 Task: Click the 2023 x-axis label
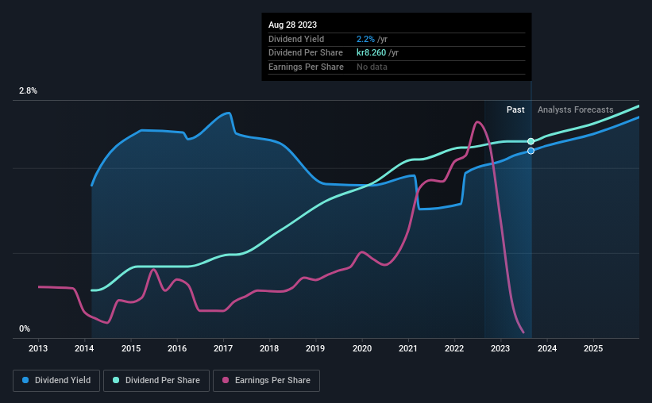pos(500,348)
